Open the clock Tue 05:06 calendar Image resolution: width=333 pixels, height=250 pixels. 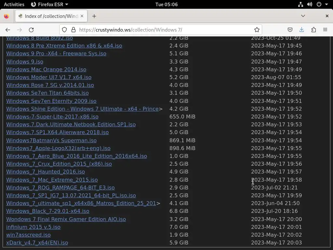coord(166,4)
